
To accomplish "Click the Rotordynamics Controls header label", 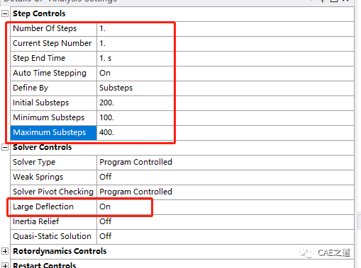I will 60,251.
